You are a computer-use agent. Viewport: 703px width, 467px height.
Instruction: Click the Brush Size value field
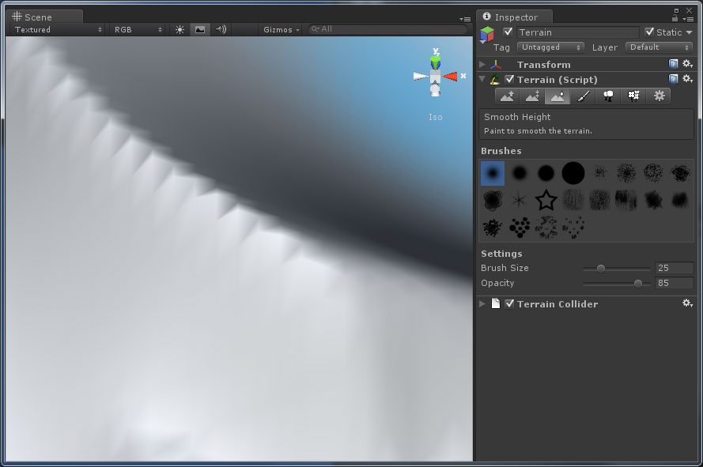674,268
